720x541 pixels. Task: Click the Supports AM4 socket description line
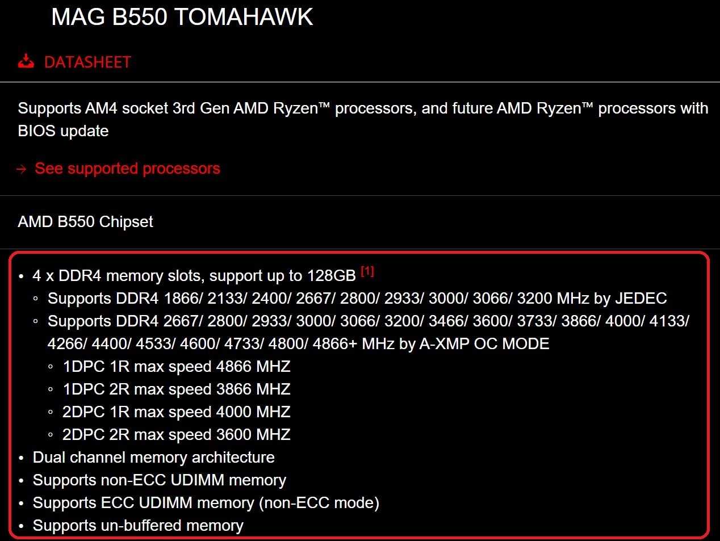click(362, 108)
